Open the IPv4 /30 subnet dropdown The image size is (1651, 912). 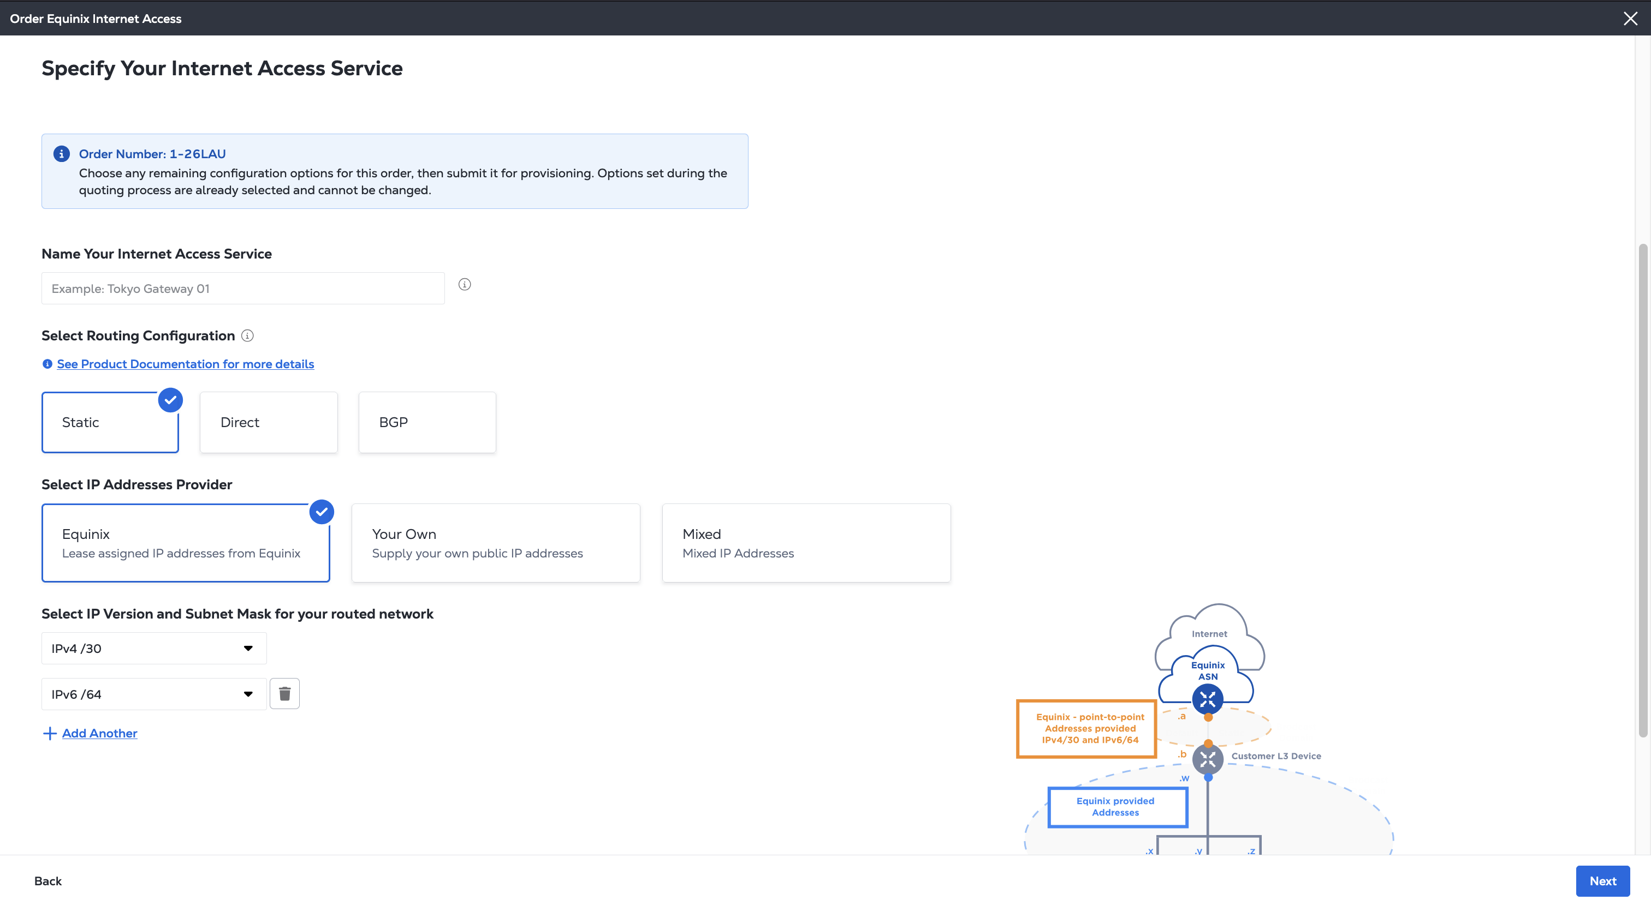154,648
